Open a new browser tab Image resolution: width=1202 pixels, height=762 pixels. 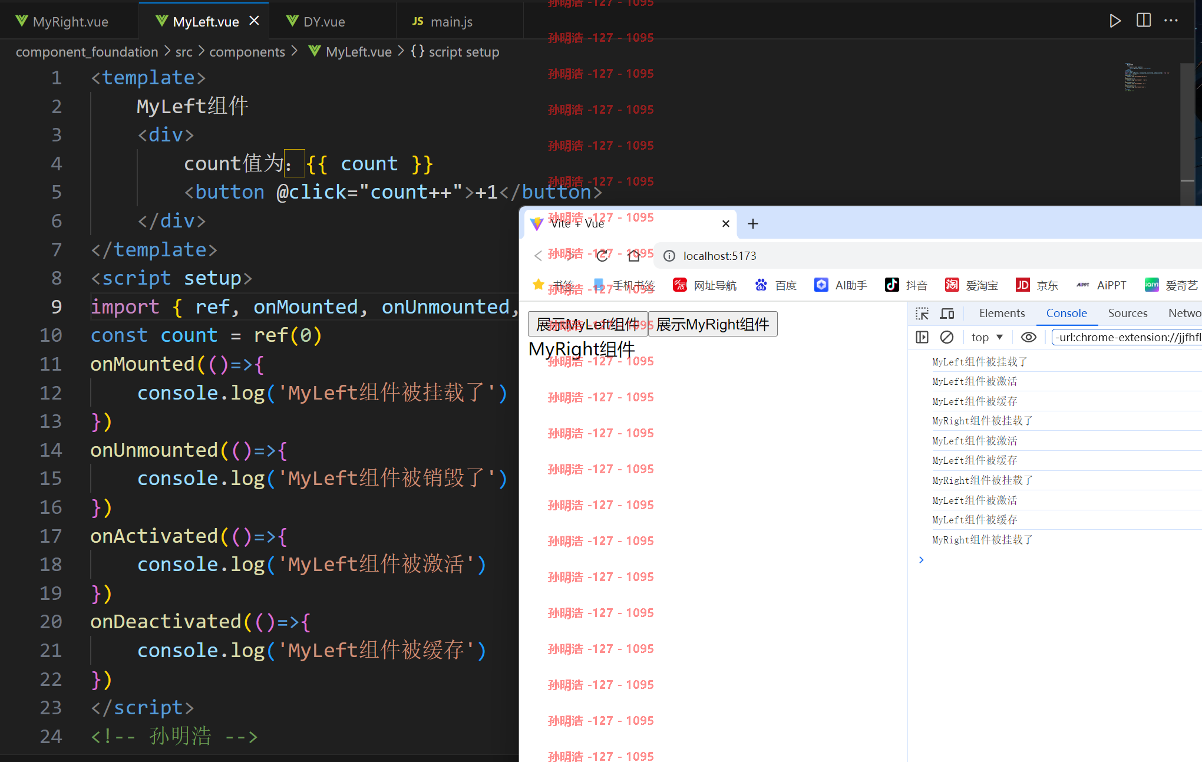[x=753, y=224]
